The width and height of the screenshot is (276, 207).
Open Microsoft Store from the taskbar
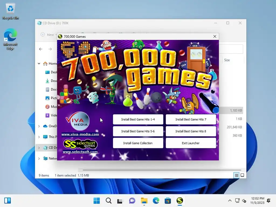(168, 201)
